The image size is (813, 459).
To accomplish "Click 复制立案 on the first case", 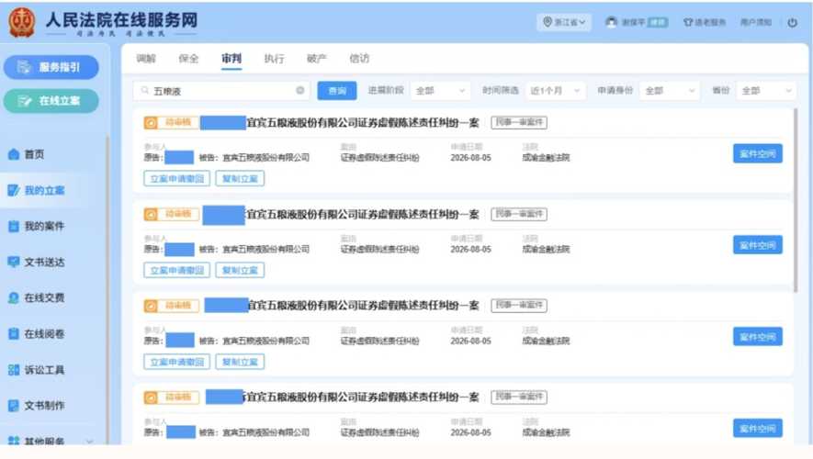I will (x=240, y=179).
